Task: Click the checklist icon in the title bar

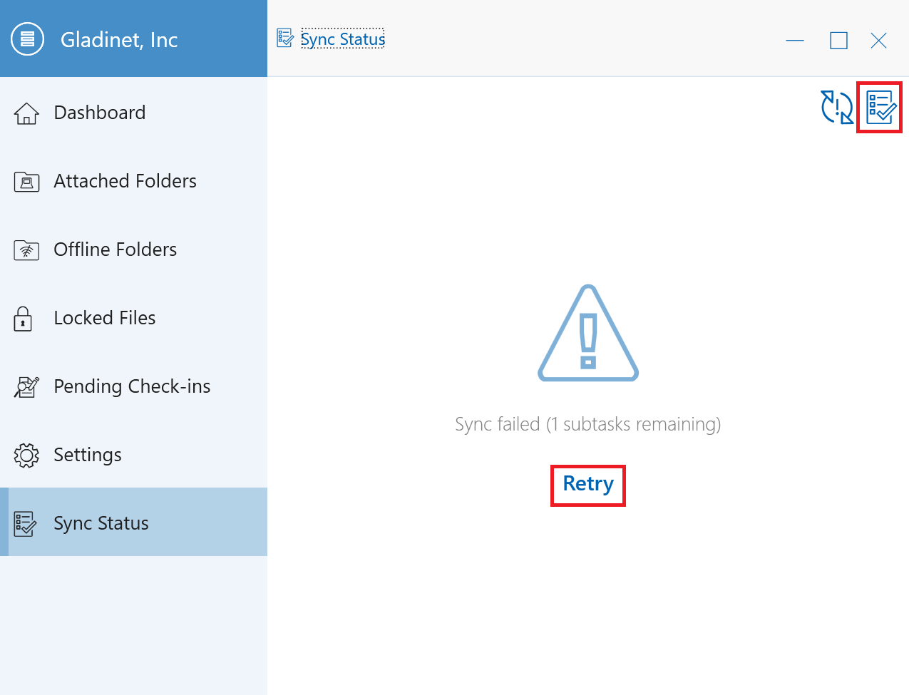Action: coord(285,38)
